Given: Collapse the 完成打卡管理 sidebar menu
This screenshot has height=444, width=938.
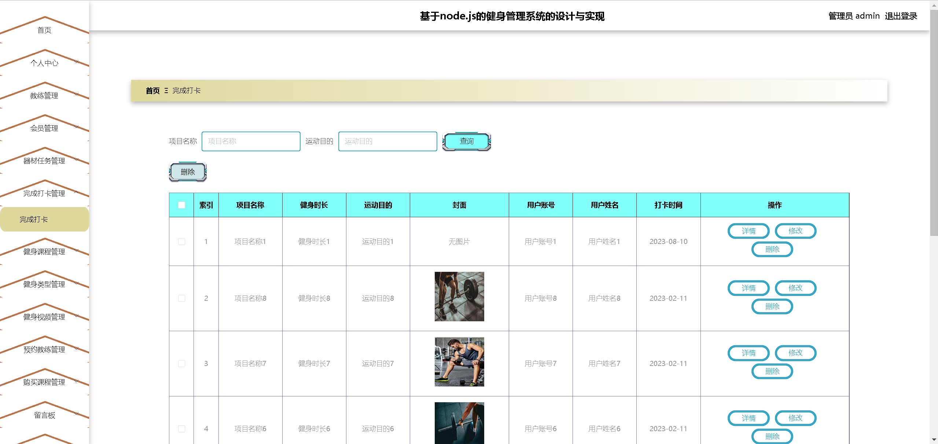Looking at the screenshot, I should pyautogui.click(x=44, y=193).
